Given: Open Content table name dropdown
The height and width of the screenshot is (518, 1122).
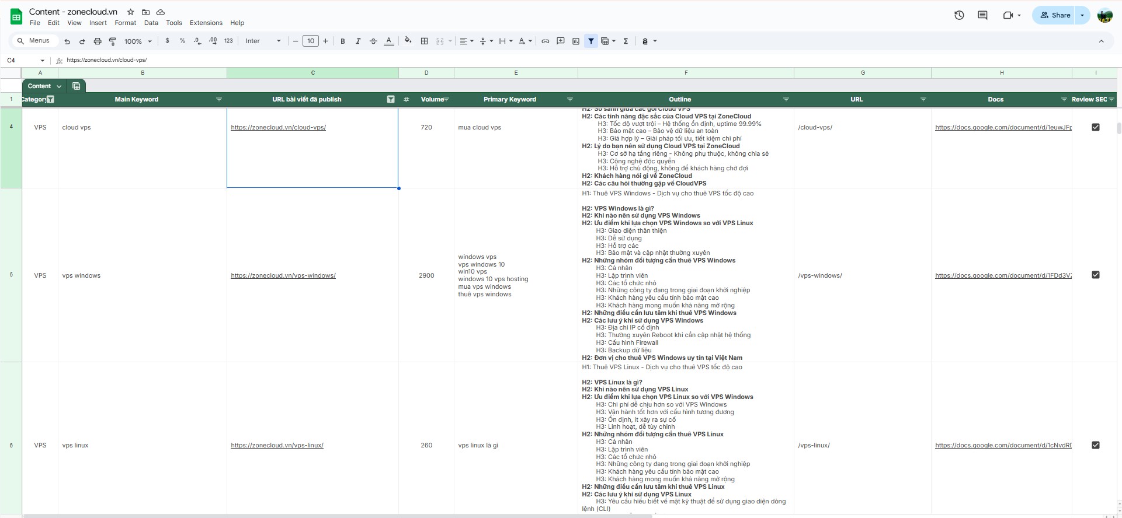Looking at the screenshot, I should point(59,86).
